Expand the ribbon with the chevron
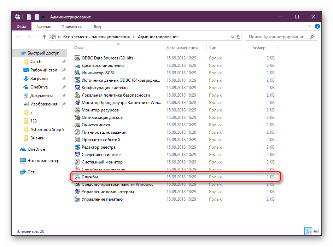This screenshot has width=333, height=247. (x=310, y=26)
